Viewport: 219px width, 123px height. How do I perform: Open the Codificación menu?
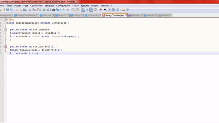(36, 5)
